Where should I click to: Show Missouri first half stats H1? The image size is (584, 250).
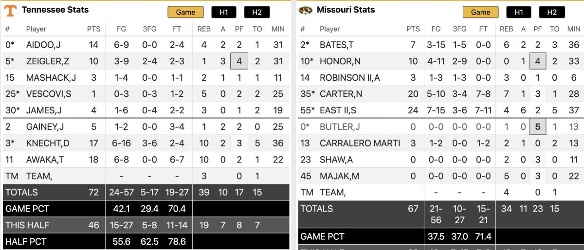[519, 12]
